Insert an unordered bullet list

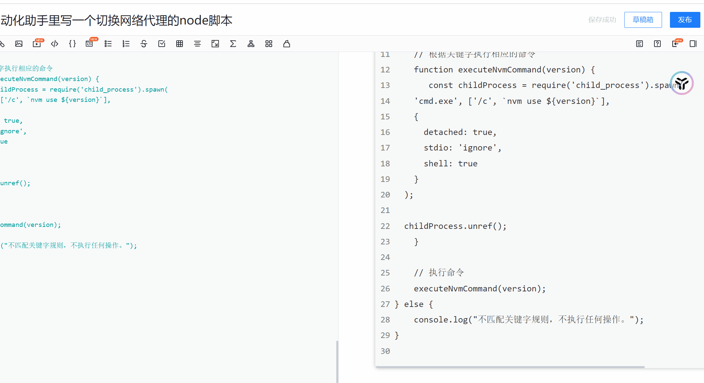[x=108, y=44]
